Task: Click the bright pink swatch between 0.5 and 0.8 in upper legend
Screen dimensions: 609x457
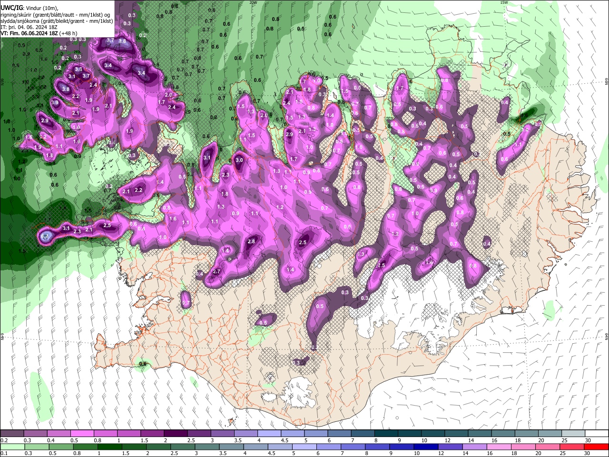Action: pos(82,434)
